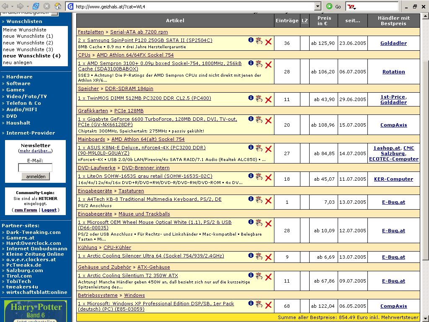Open Wunschlisten heading in sidebar

coord(24,21)
